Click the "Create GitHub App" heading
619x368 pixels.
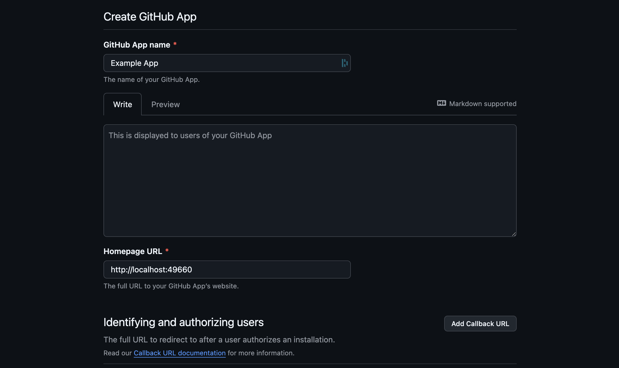tap(150, 17)
